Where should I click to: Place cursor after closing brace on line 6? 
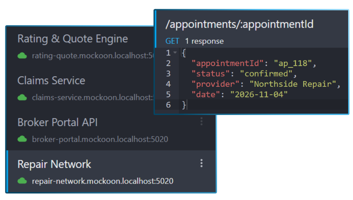click(x=187, y=105)
